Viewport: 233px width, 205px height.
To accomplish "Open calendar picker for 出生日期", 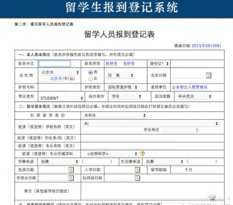I will (208, 75).
